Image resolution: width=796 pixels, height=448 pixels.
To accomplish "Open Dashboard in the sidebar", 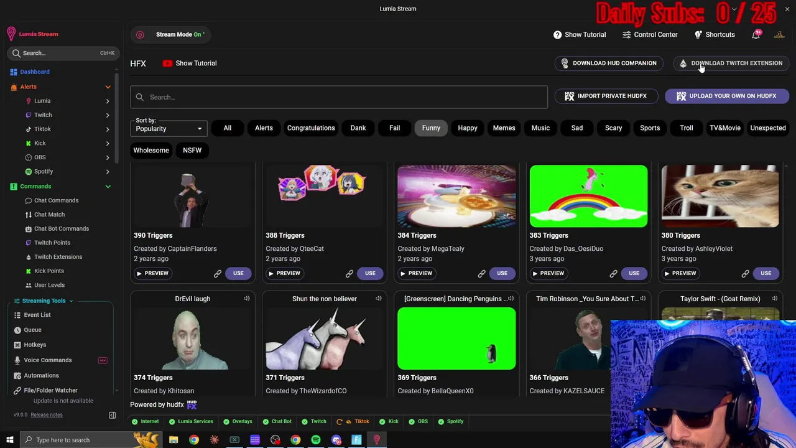I will coord(35,72).
